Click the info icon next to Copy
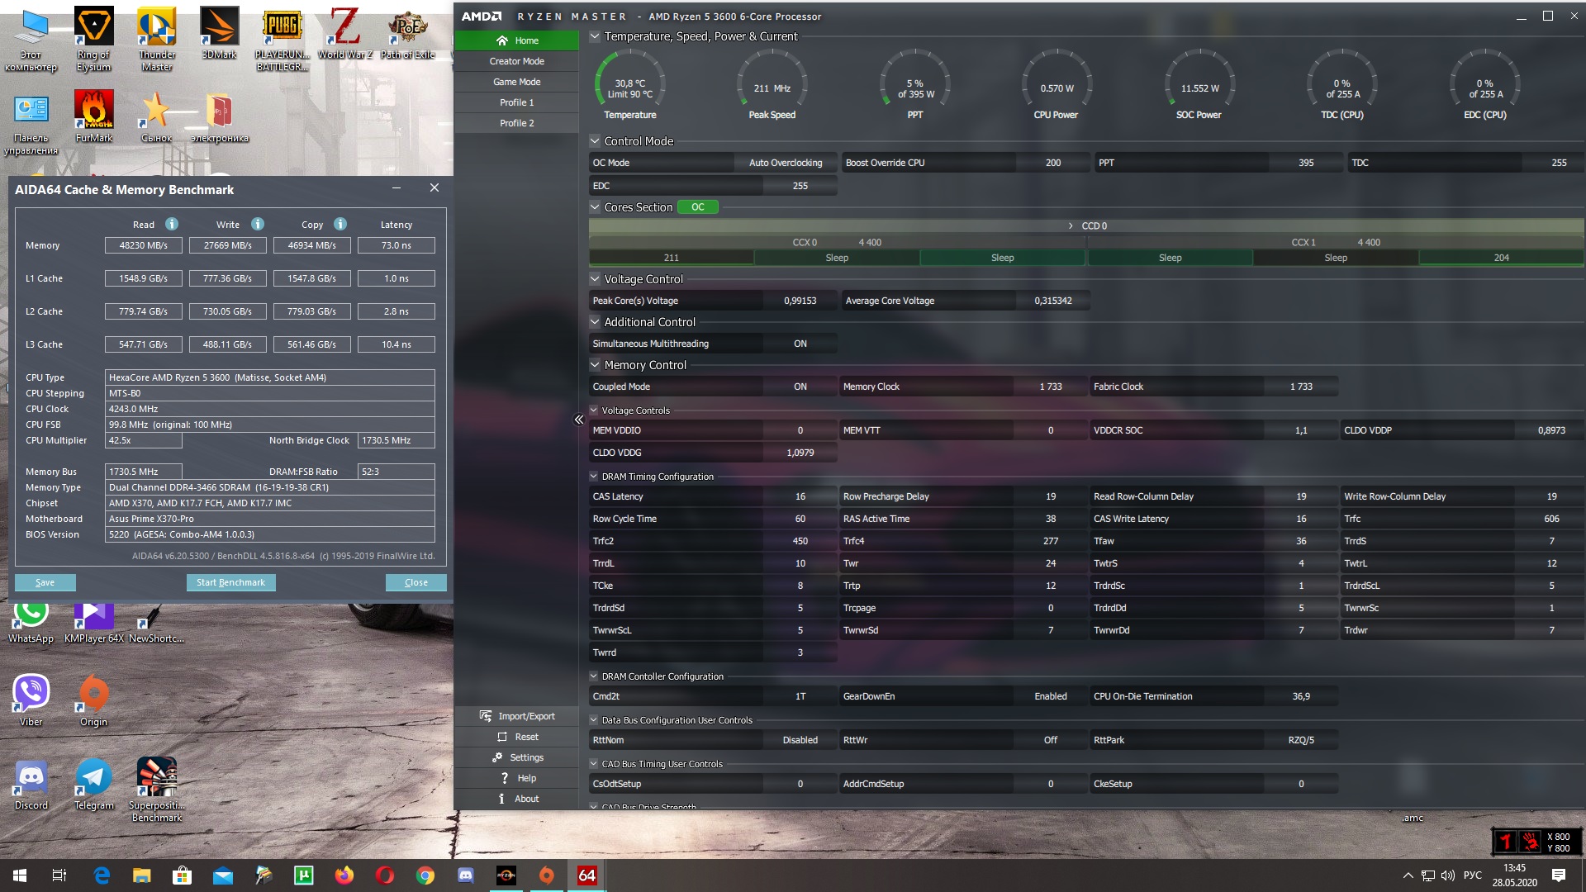Viewport: 1586px width, 892px height. 340,225
